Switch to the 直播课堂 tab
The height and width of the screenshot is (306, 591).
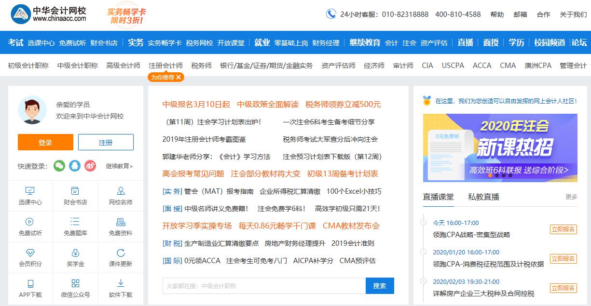tap(438, 197)
